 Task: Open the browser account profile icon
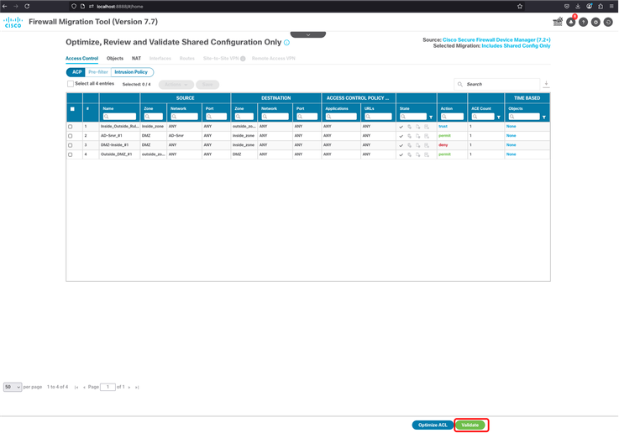pos(589,7)
